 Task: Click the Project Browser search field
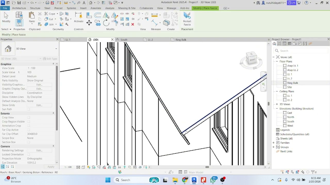pyautogui.click(x=301, y=51)
